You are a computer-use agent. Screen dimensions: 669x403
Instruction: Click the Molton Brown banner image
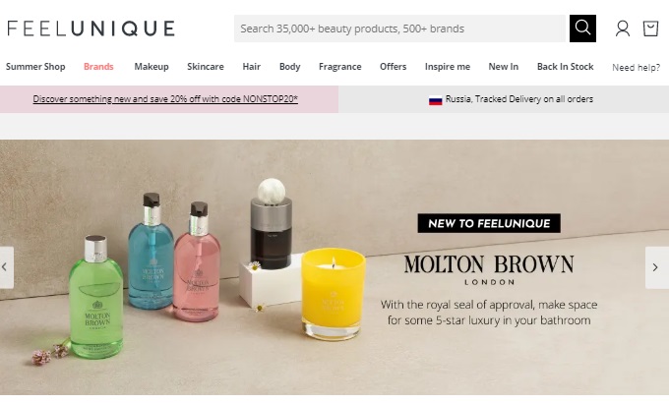click(334, 267)
